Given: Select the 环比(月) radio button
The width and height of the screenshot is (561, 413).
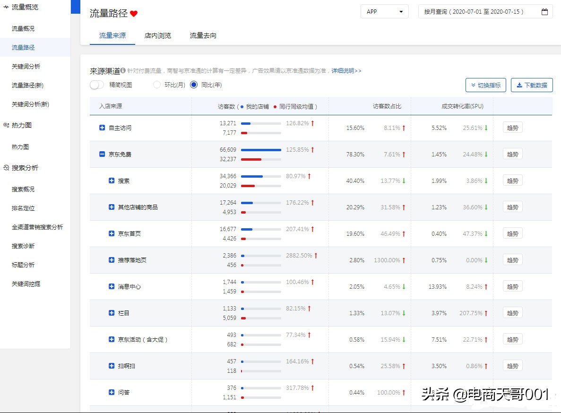Looking at the screenshot, I should point(156,85).
